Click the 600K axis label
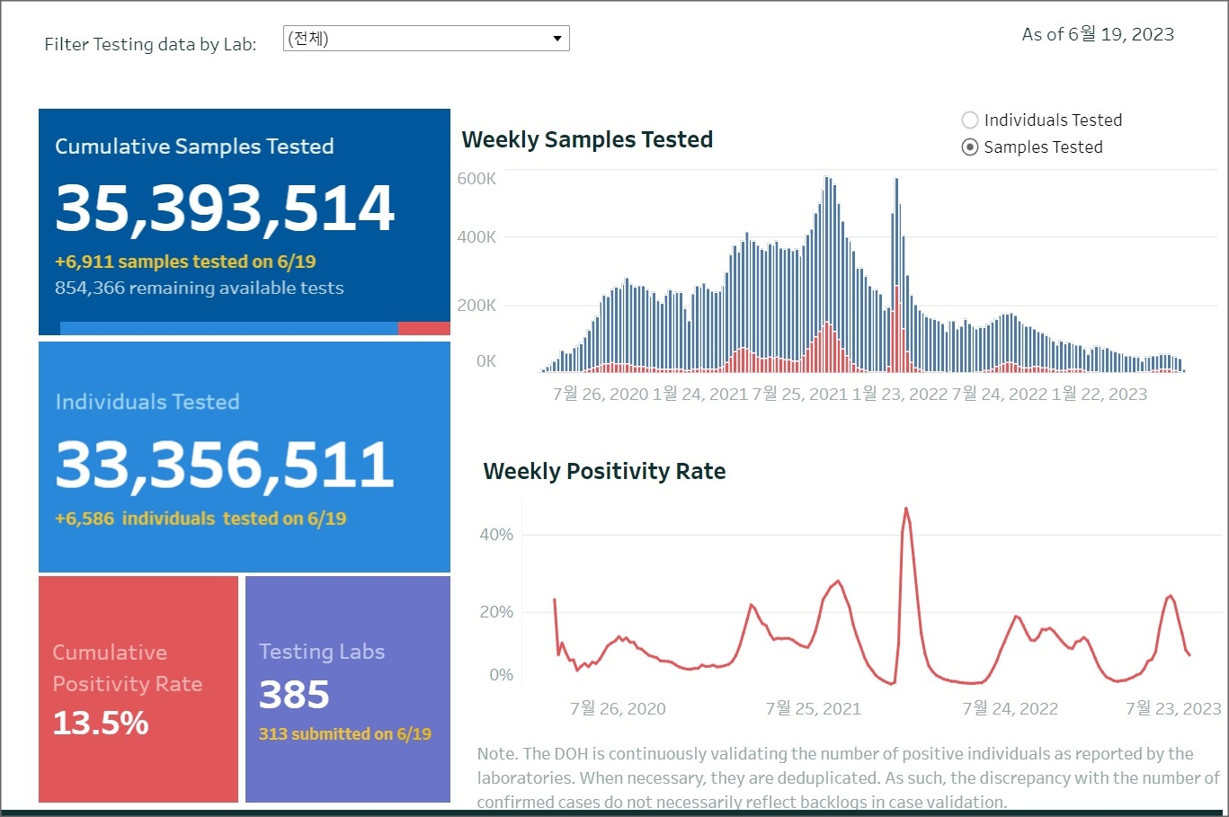This screenshot has width=1229, height=817. pyautogui.click(x=476, y=179)
